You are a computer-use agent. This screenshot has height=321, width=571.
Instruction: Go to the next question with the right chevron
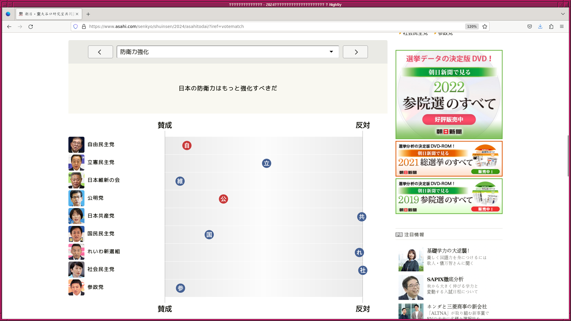coord(355,52)
